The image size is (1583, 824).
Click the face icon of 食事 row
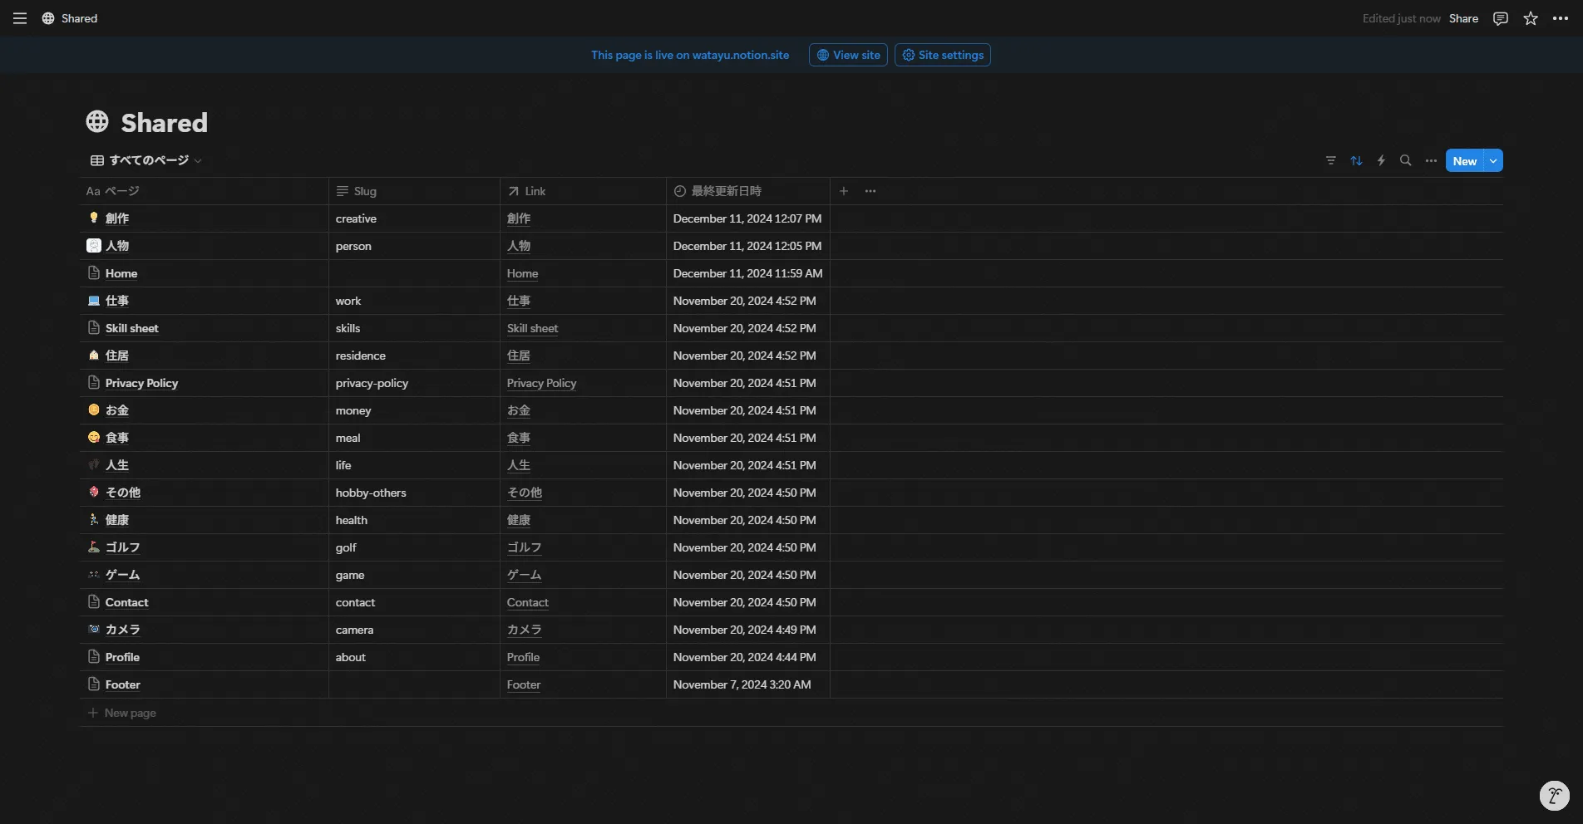coord(94,437)
